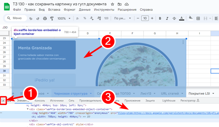Undo the last action
Image resolution: width=219 pixels, height=127 pixels.
tap(31, 18)
